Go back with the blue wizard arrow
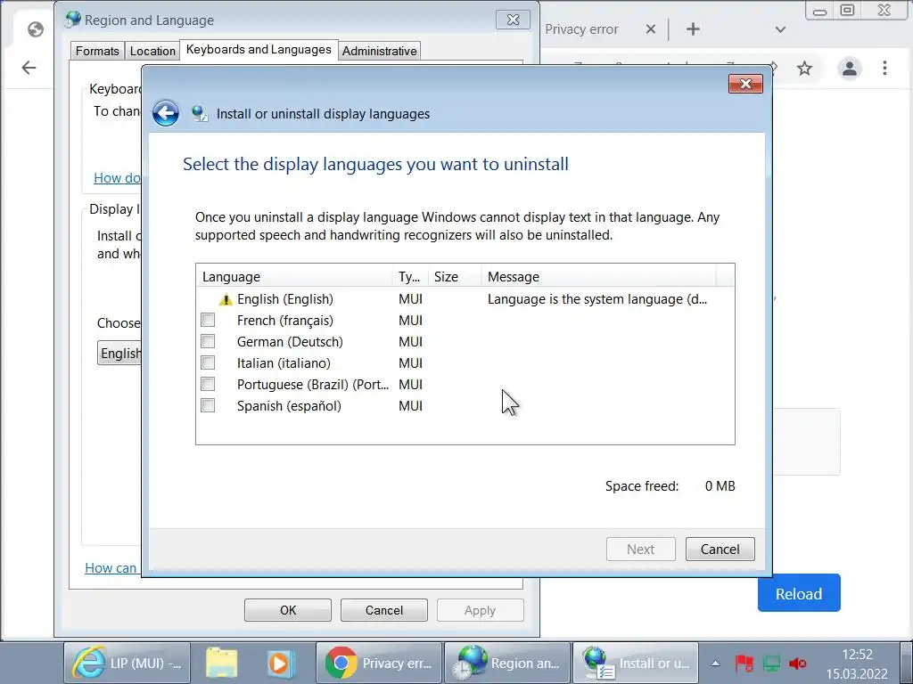 tap(165, 113)
